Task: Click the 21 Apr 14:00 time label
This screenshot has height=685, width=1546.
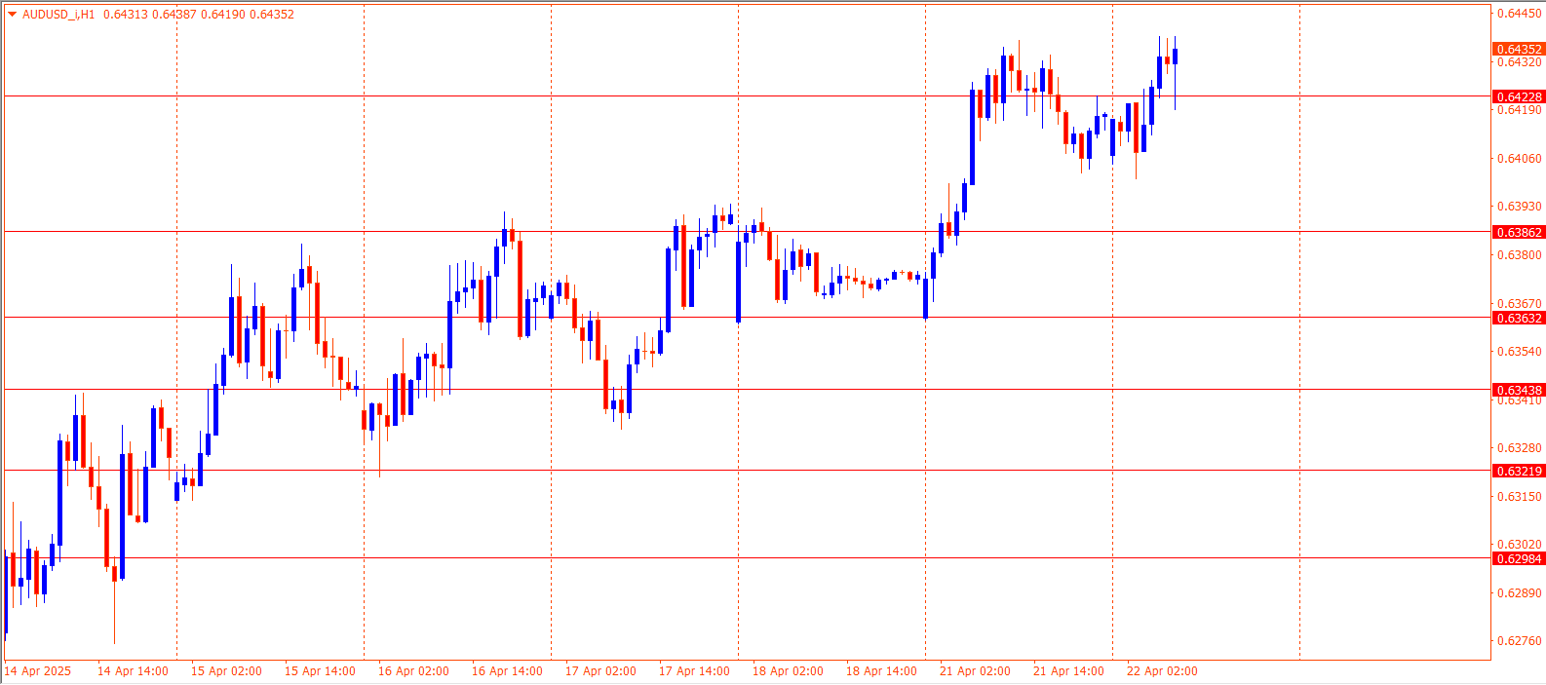Action: [1068, 671]
